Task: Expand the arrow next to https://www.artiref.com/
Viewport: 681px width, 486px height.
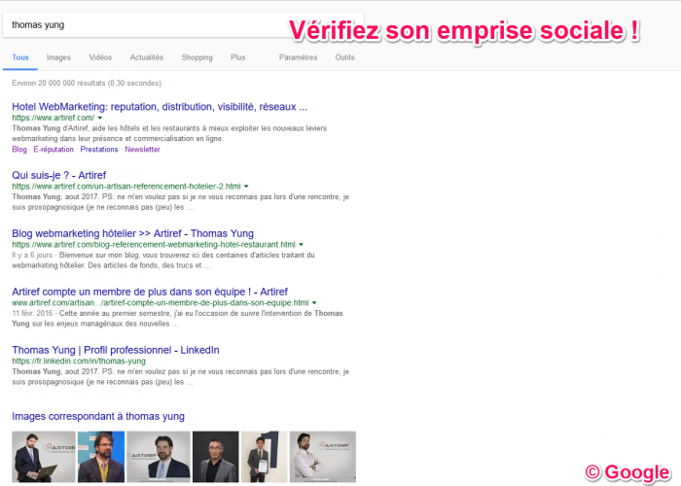Action: (x=100, y=118)
